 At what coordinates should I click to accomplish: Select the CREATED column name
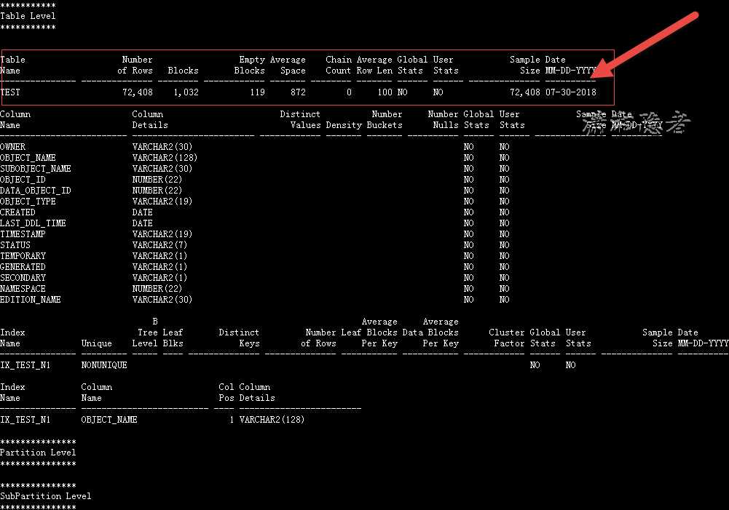pos(17,212)
